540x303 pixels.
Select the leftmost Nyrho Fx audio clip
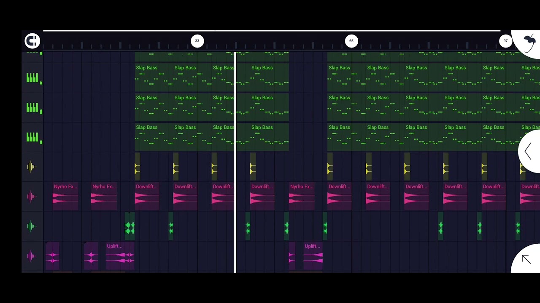coord(65,197)
